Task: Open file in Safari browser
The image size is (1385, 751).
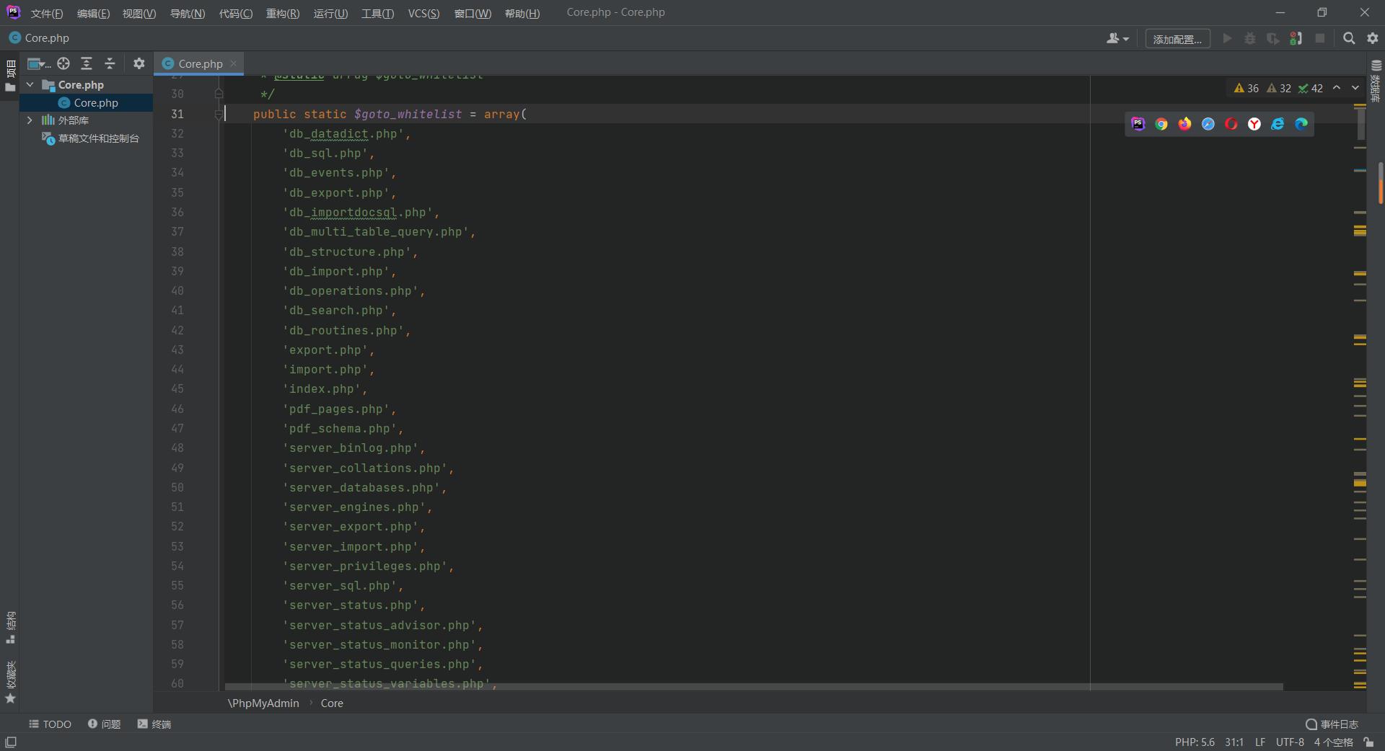Action: tap(1208, 124)
